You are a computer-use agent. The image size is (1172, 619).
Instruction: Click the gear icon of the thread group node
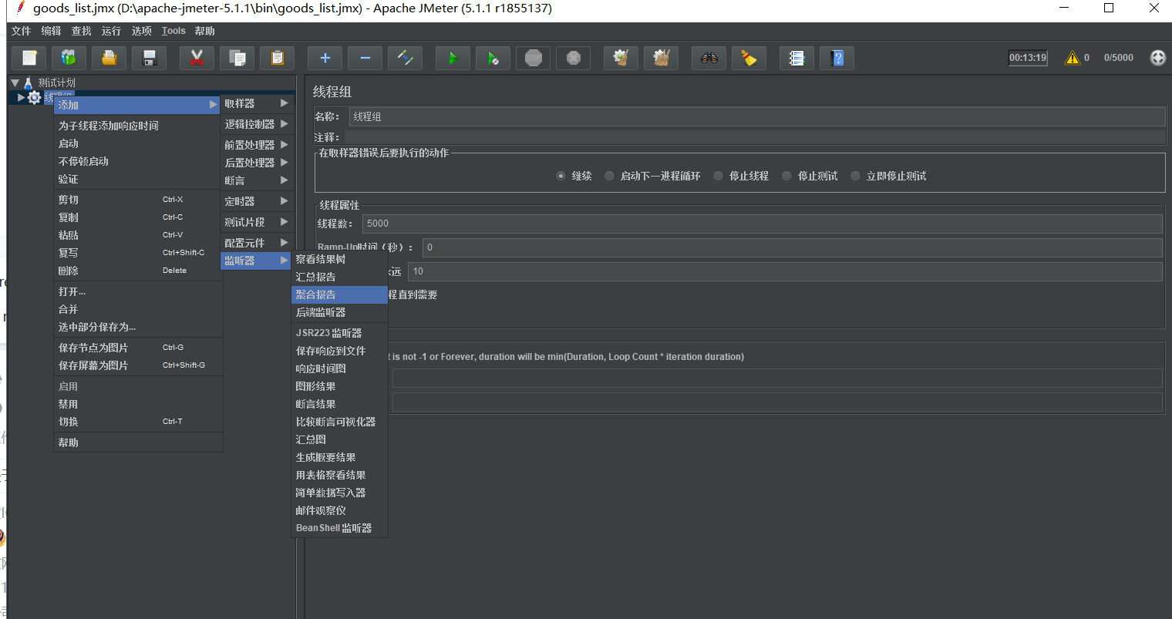[x=34, y=98]
